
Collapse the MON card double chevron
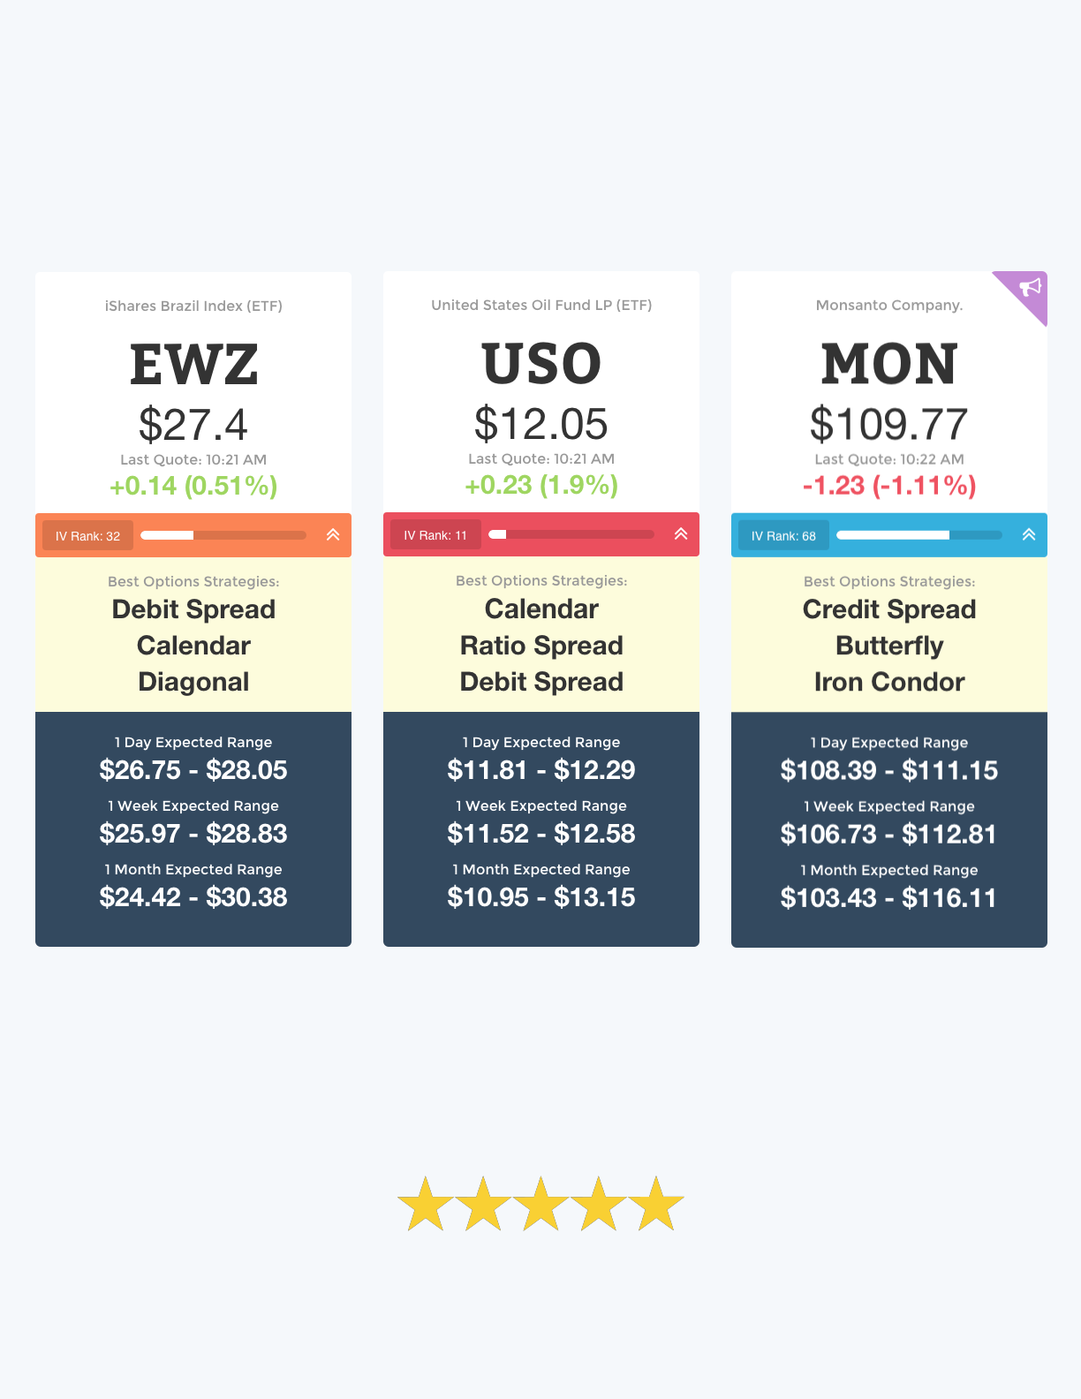1029,534
